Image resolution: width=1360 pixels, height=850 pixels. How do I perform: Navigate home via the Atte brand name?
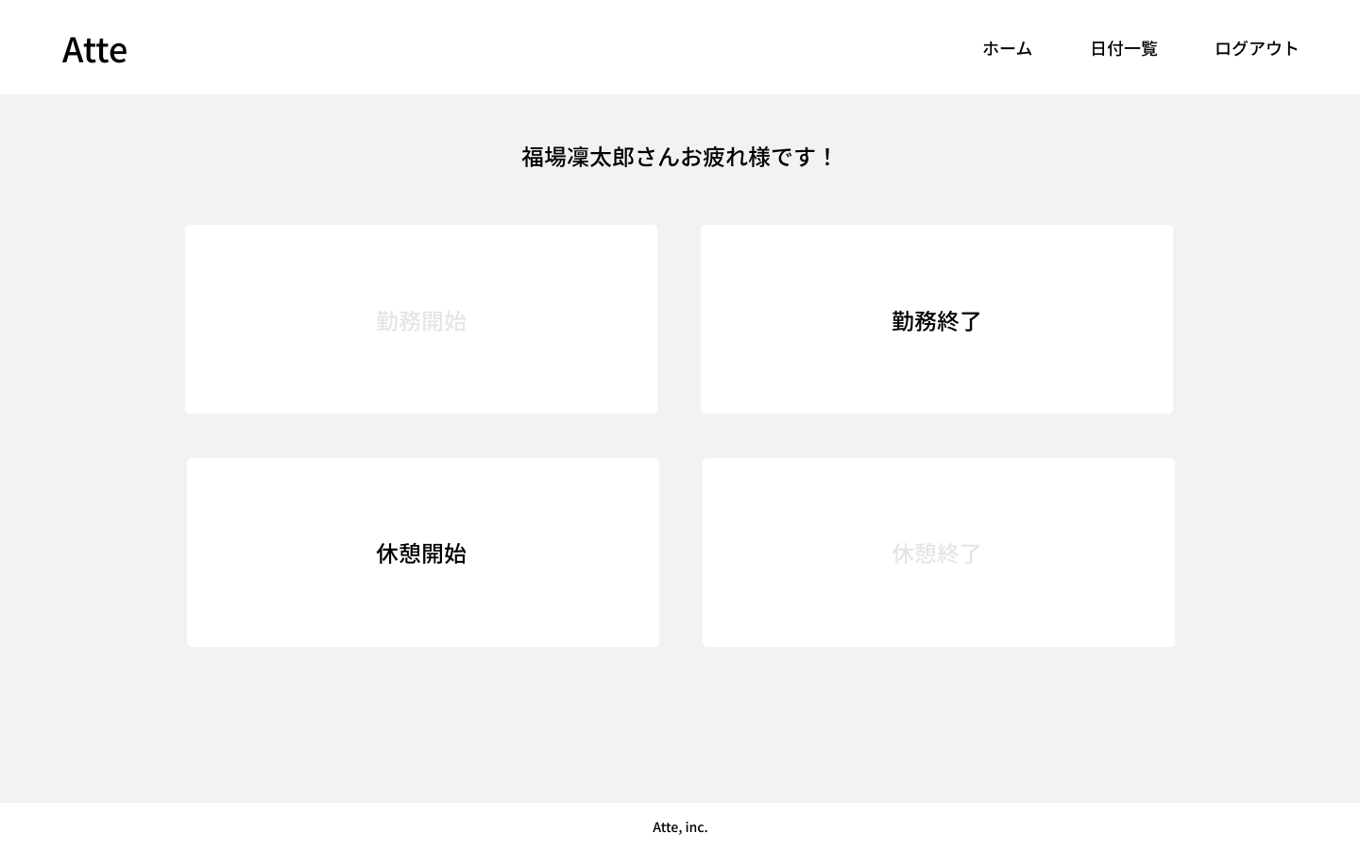coord(94,49)
